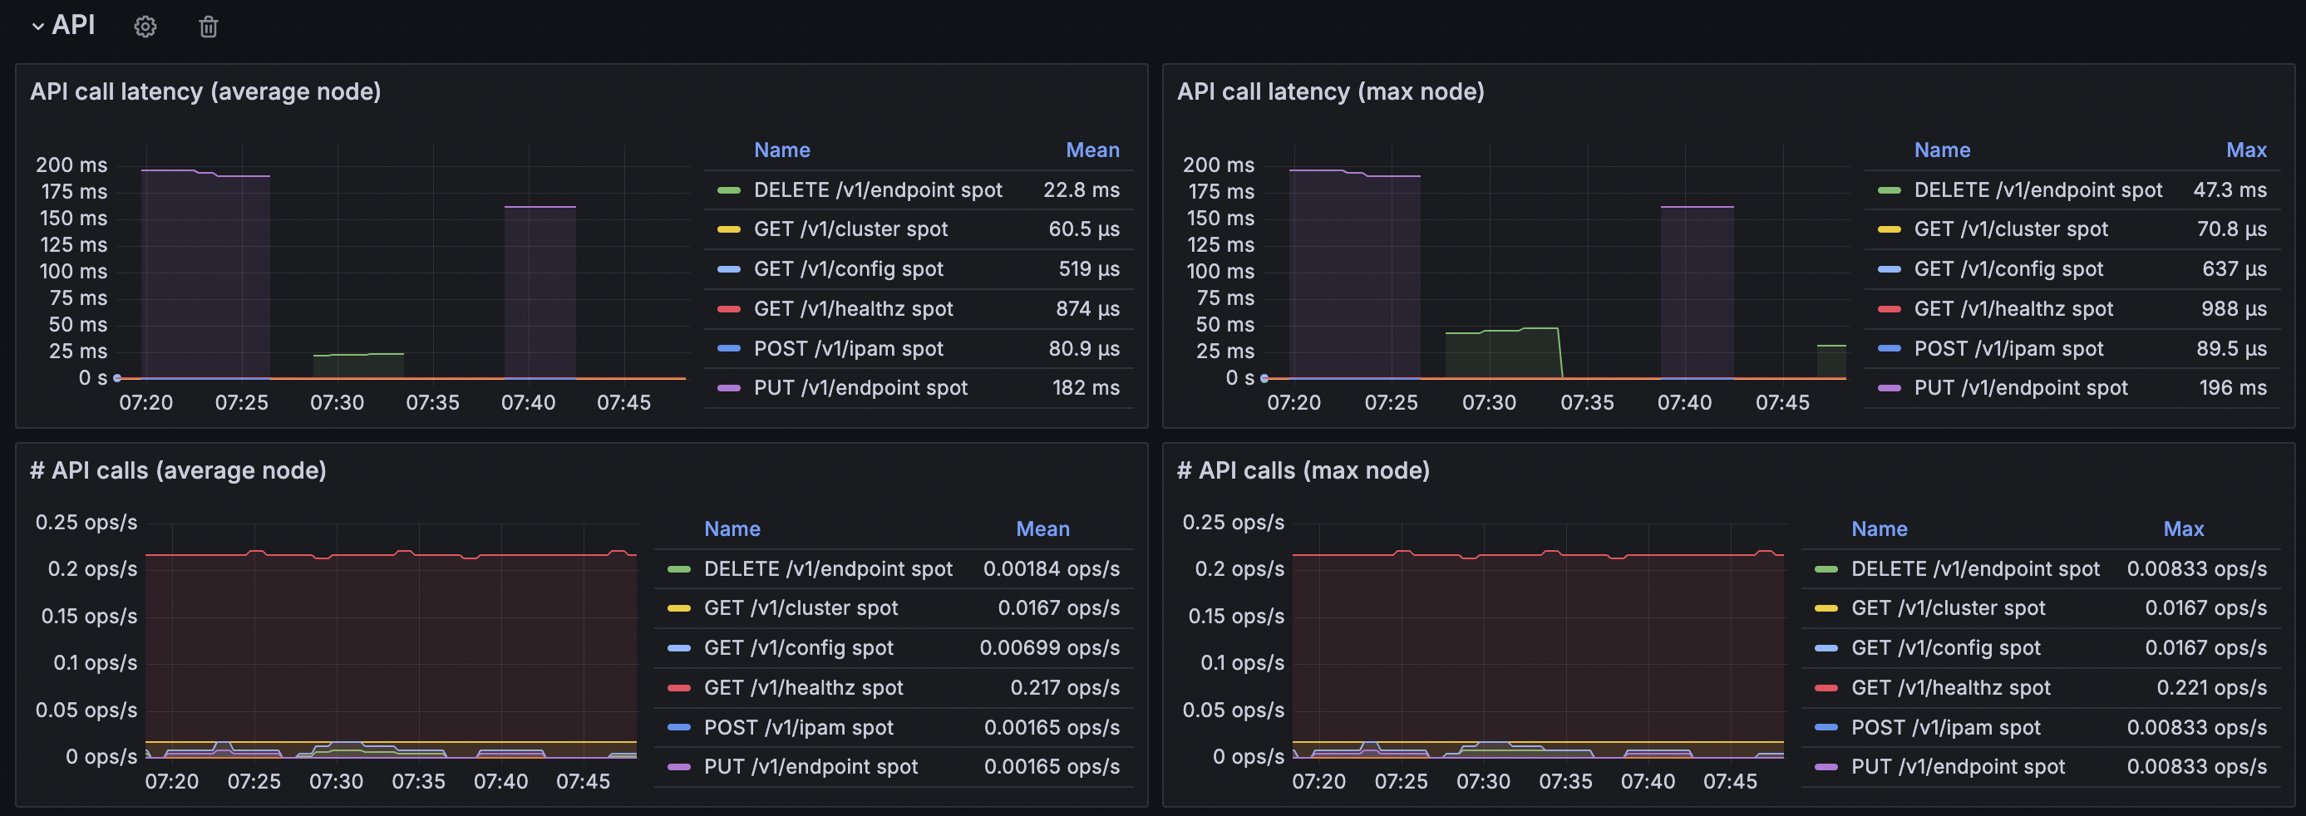2306x816 pixels.
Task: Open the 'API call latency (average node)' panel title menu
Action: (x=206, y=91)
